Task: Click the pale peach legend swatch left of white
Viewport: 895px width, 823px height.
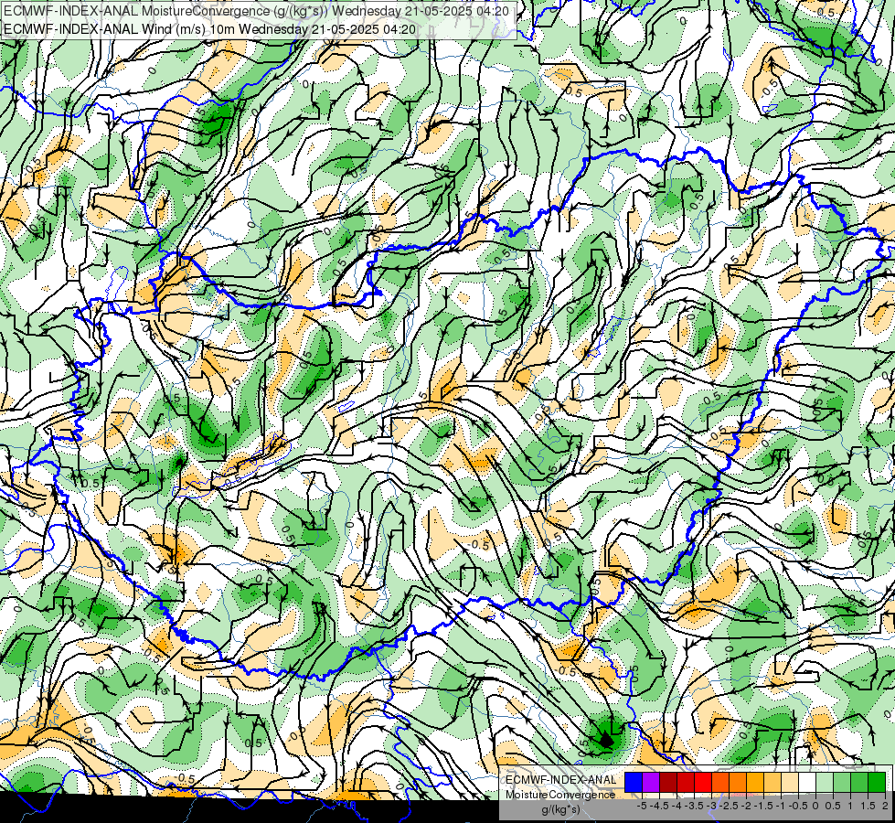Action: click(790, 783)
